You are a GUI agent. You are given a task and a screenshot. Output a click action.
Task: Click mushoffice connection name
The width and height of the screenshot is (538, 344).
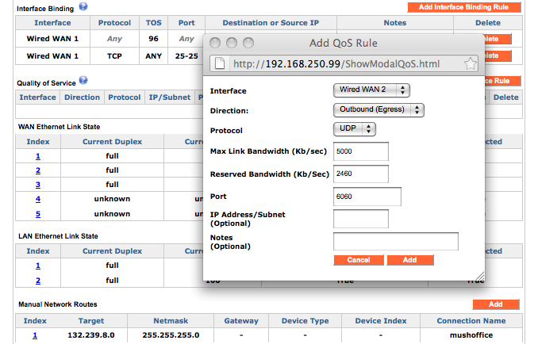click(471, 335)
